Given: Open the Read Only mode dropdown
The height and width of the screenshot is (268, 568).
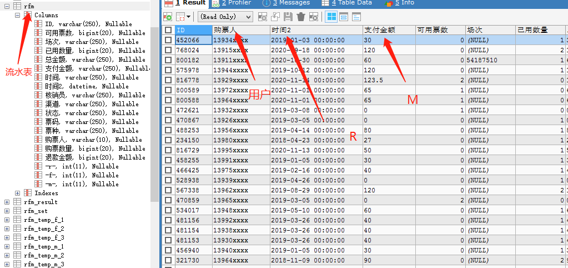Looking at the screenshot, I should (x=225, y=17).
